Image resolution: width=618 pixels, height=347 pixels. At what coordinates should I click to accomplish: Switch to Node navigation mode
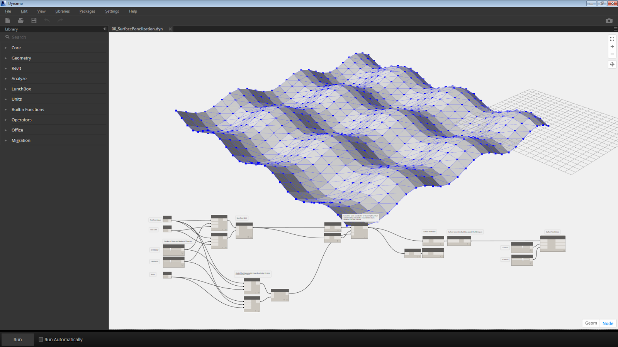(x=608, y=323)
